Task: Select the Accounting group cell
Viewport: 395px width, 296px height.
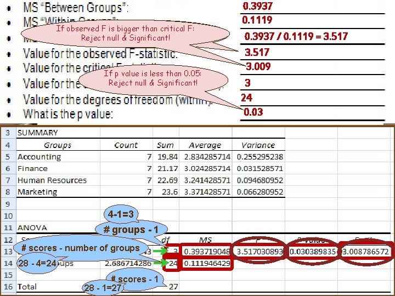Action: 58,157
